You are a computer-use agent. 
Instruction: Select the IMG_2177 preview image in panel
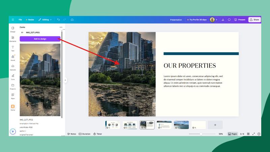(40, 80)
